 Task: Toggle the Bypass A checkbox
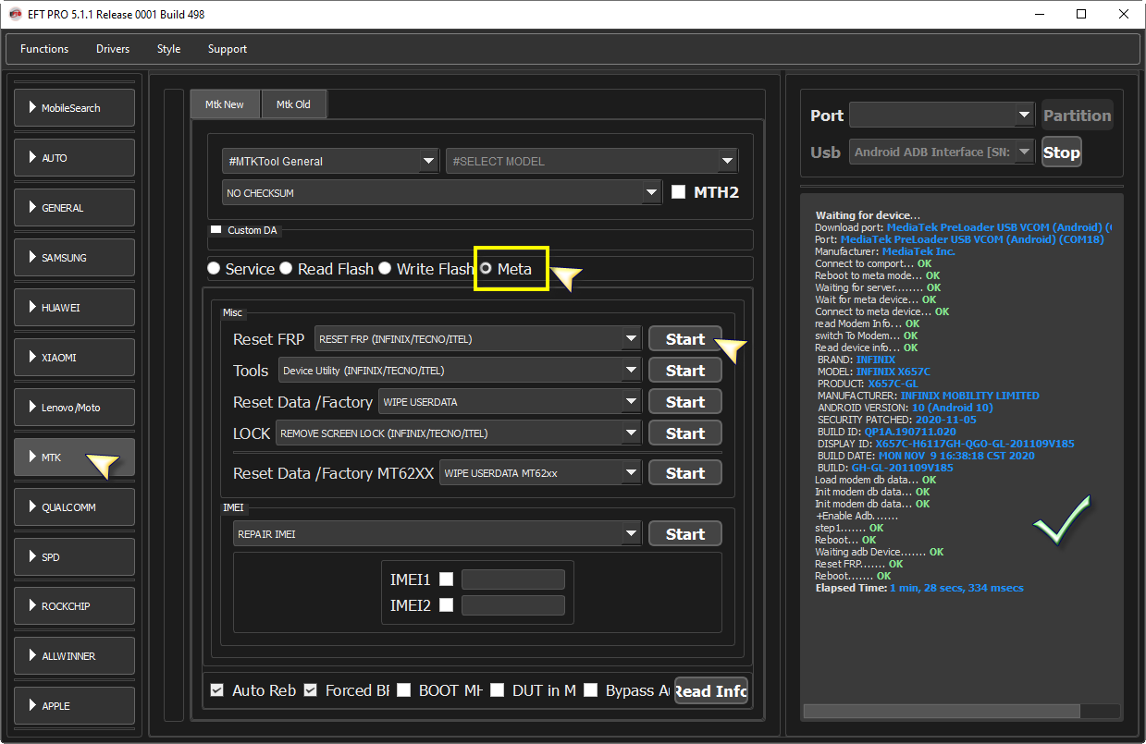pos(591,690)
